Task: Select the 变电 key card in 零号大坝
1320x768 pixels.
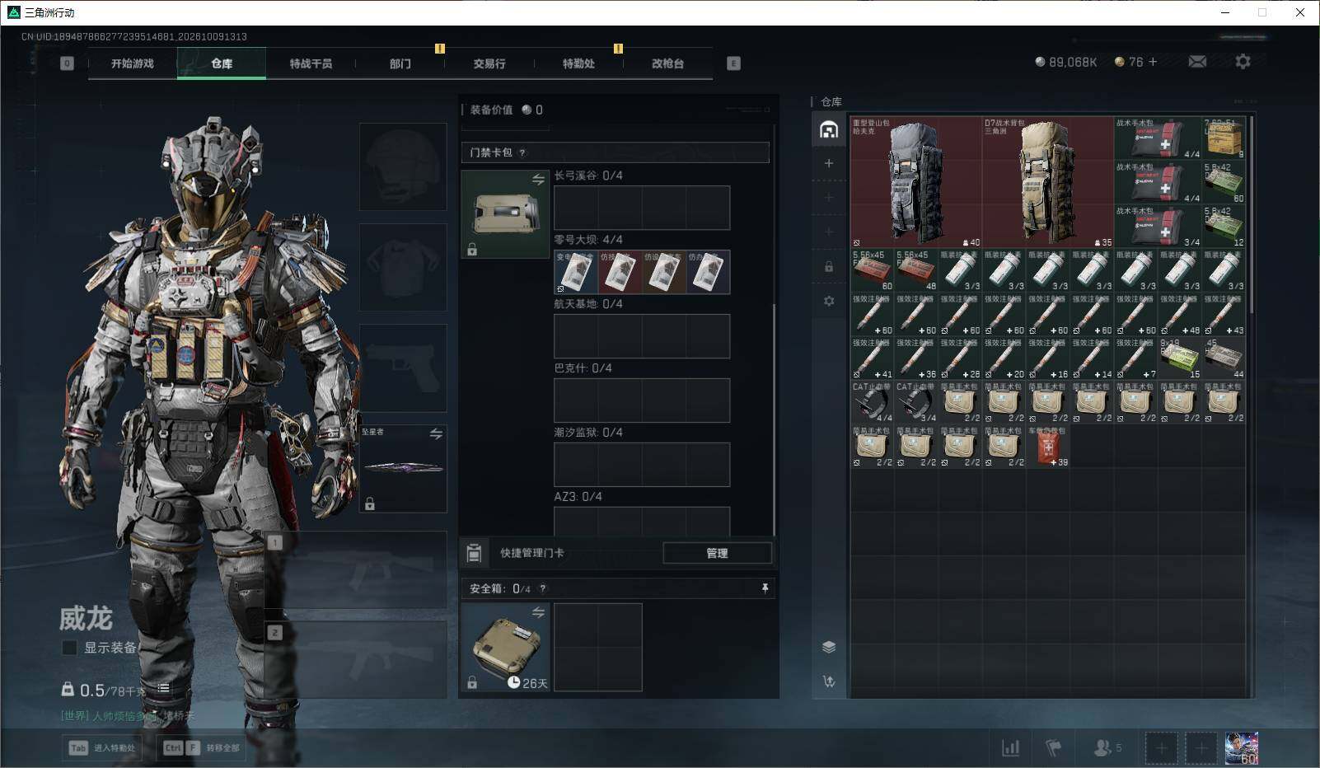Action: [x=575, y=272]
